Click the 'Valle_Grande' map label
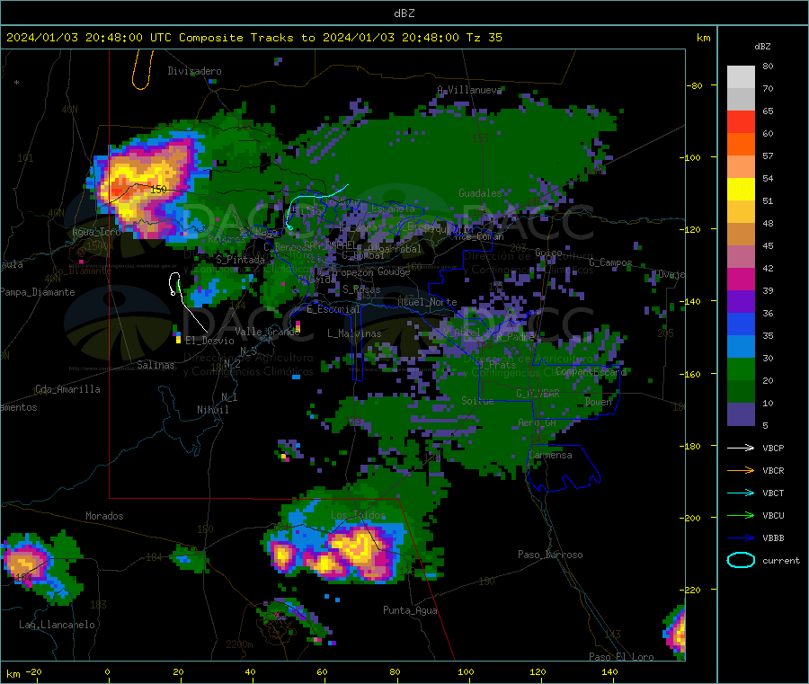 point(267,332)
